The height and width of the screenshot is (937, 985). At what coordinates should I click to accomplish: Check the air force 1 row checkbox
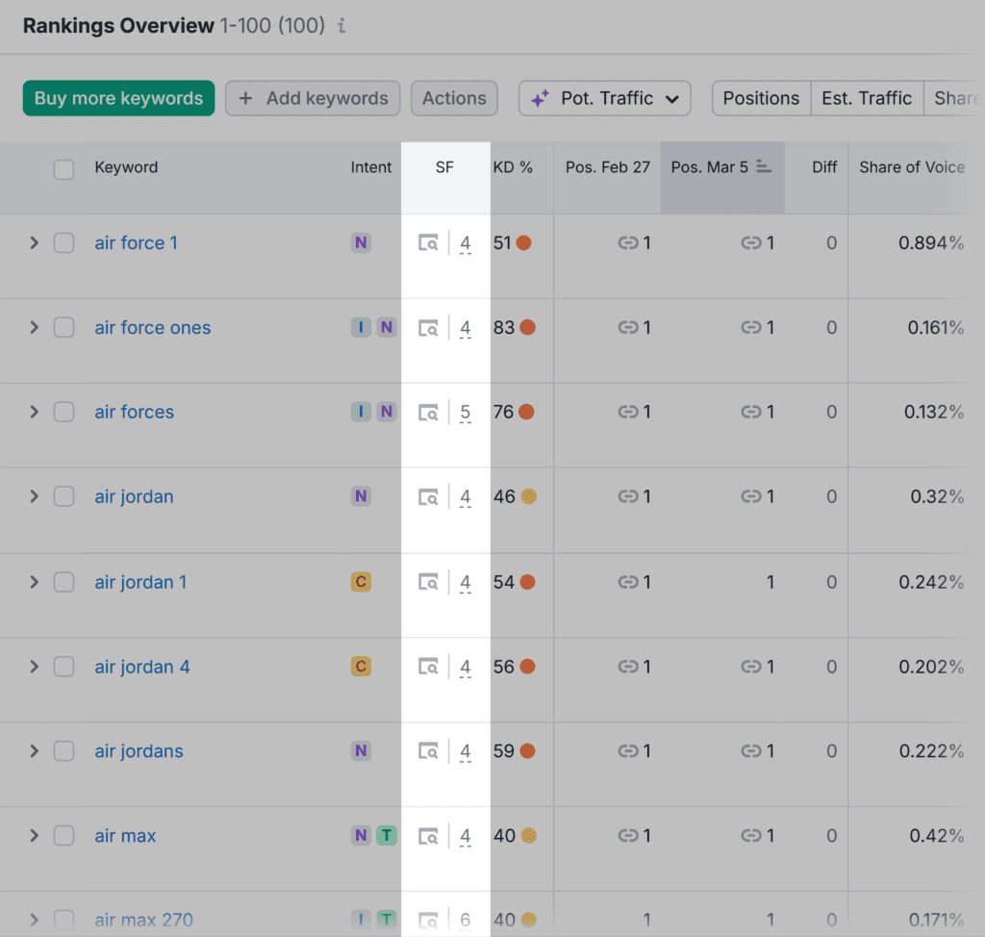[63, 242]
